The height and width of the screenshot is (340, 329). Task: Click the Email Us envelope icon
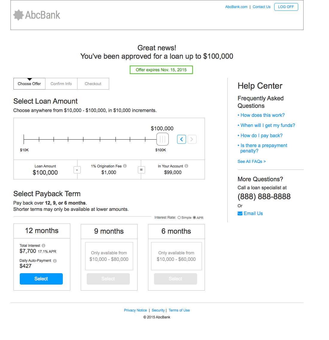pos(240,214)
